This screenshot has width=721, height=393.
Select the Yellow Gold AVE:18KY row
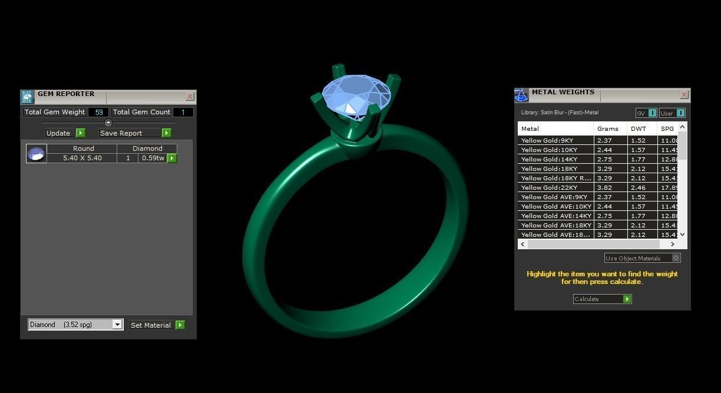click(598, 225)
